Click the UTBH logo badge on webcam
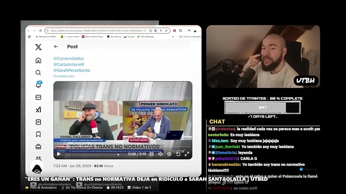 [306, 81]
